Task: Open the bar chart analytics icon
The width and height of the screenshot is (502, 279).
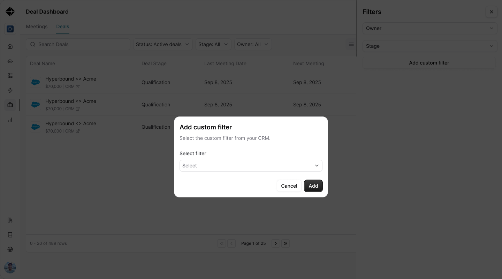Action: (10, 120)
